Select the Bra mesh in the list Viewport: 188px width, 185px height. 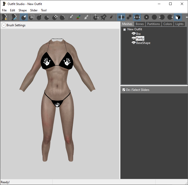(138, 34)
